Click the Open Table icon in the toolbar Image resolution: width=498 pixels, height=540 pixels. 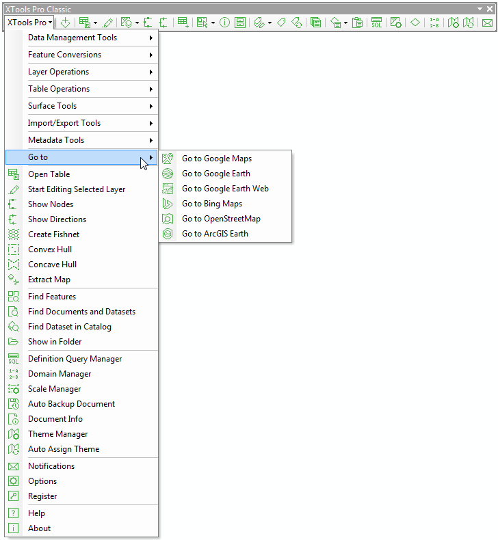click(x=84, y=23)
